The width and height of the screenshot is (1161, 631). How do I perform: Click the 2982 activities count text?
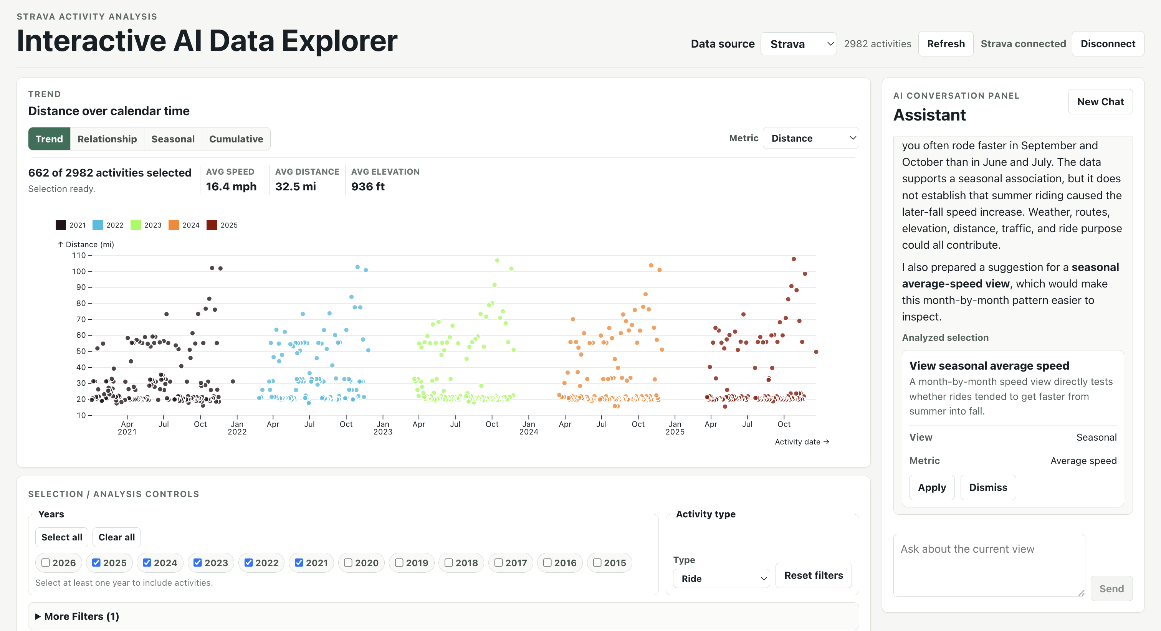[877, 44]
